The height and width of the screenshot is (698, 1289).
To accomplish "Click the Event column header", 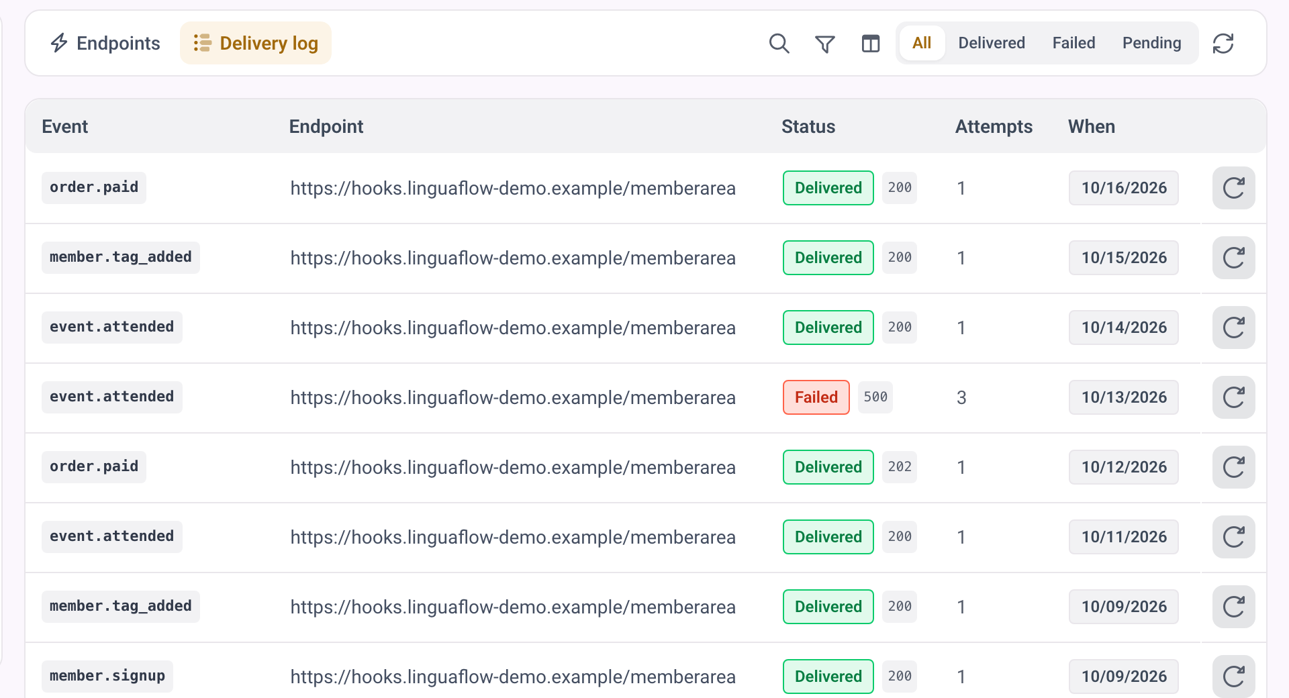I will (65, 127).
